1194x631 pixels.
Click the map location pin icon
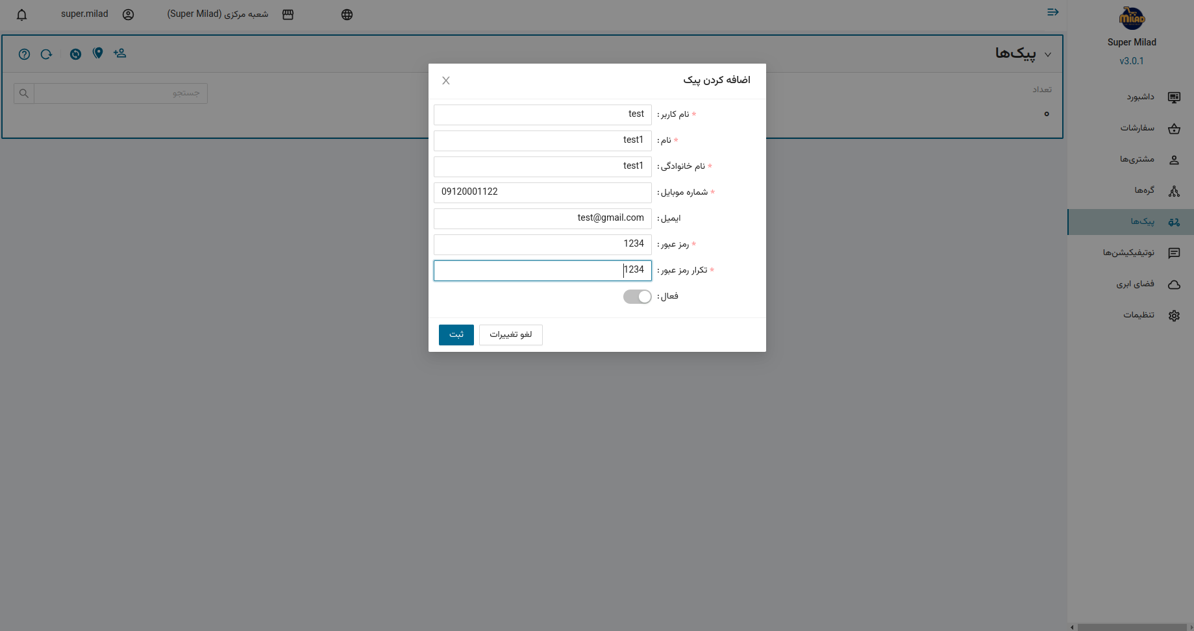coord(98,54)
